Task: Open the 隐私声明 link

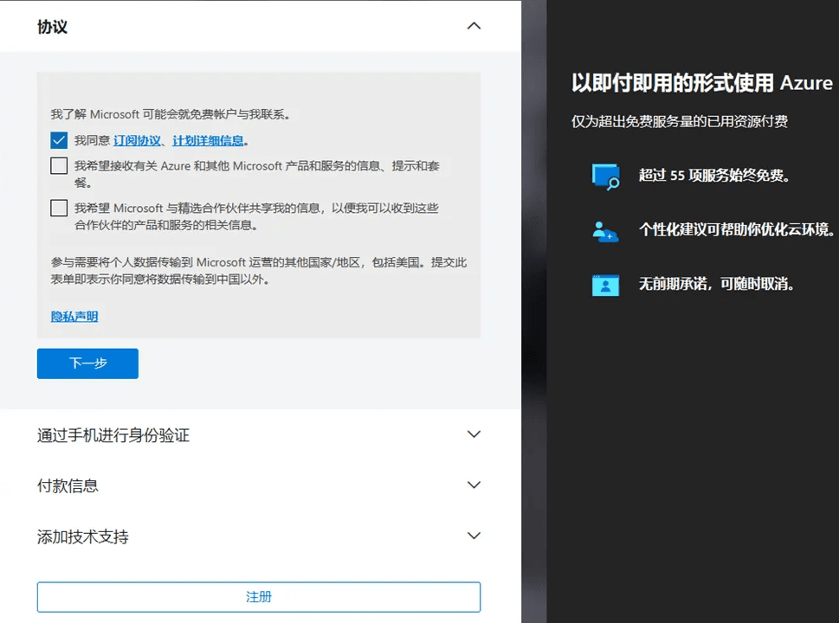Action: click(x=74, y=317)
